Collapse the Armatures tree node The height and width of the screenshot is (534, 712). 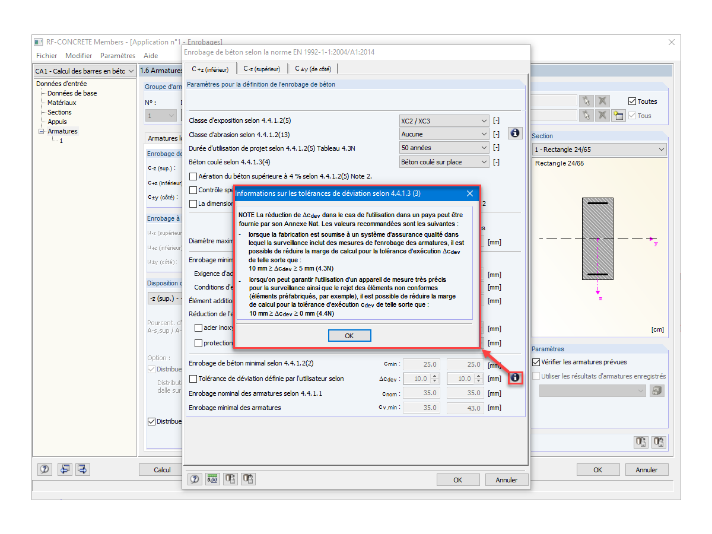[42, 131]
